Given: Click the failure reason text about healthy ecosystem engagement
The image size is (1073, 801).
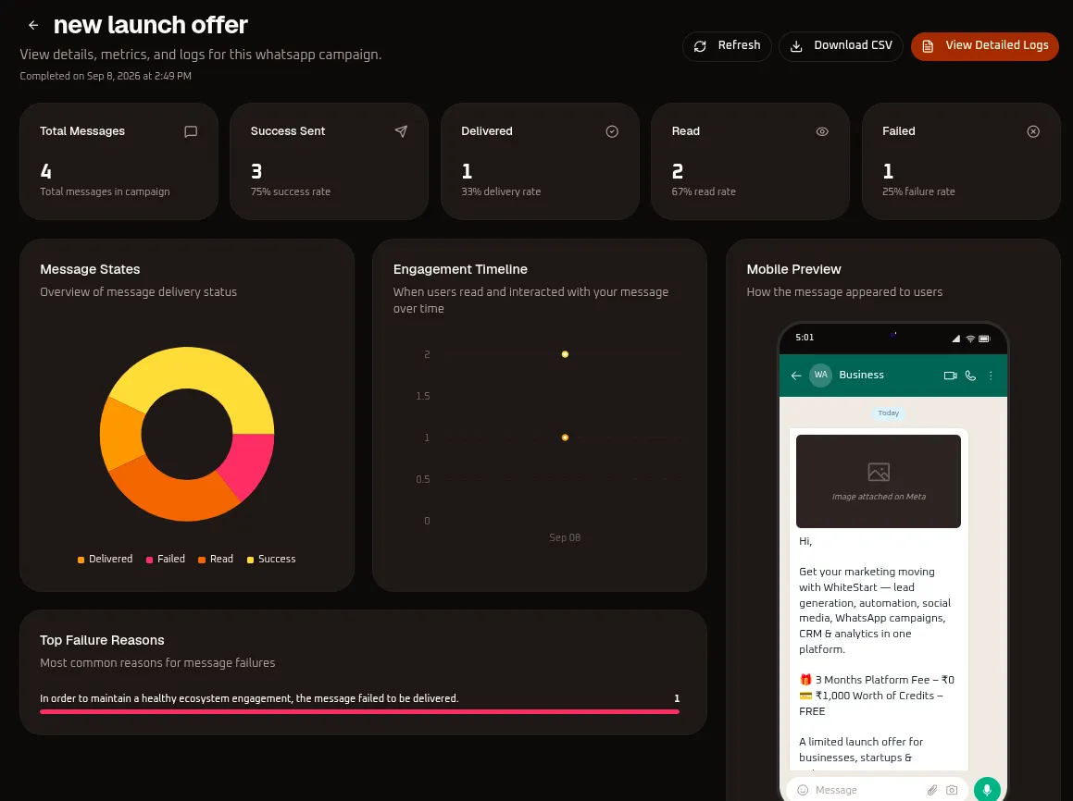Looking at the screenshot, I should point(249,698).
